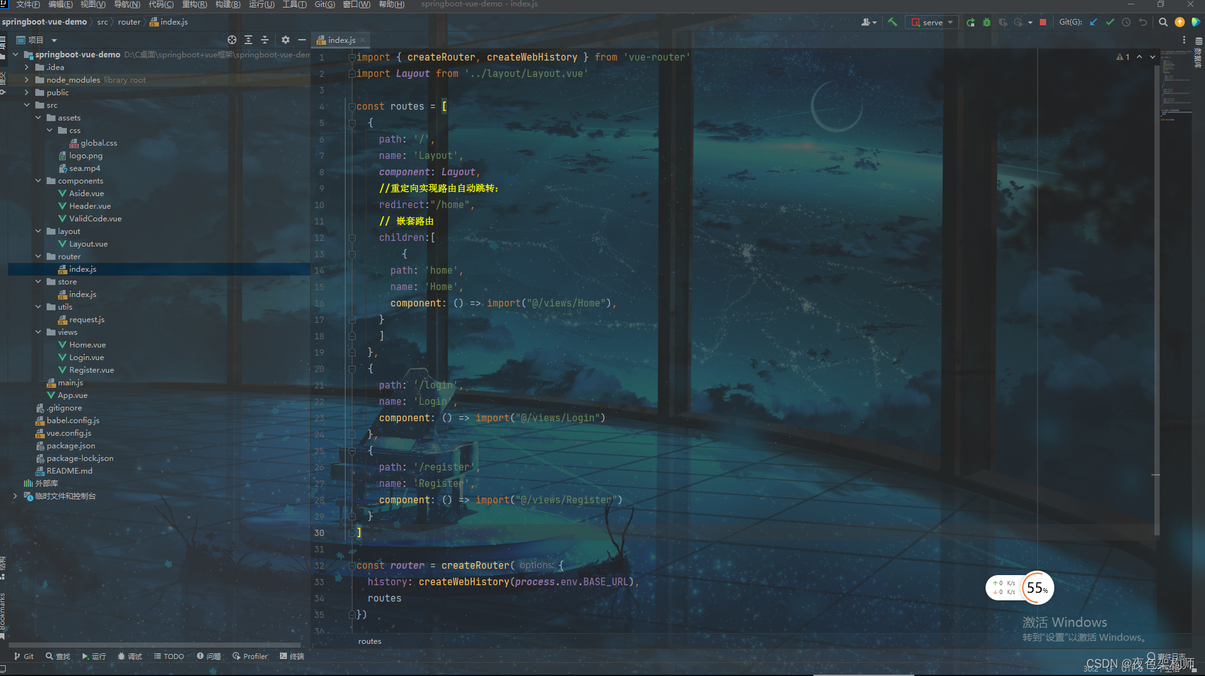
Task: Click the warning indicator showing 1 problem
Action: (x=1123, y=57)
